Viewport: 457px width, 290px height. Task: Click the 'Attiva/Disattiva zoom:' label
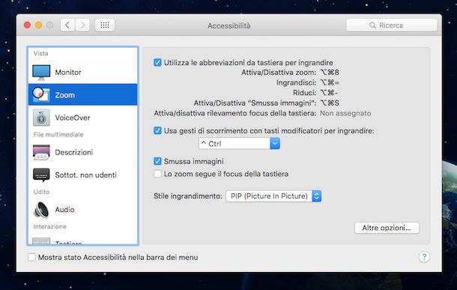[x=279, y=72]
